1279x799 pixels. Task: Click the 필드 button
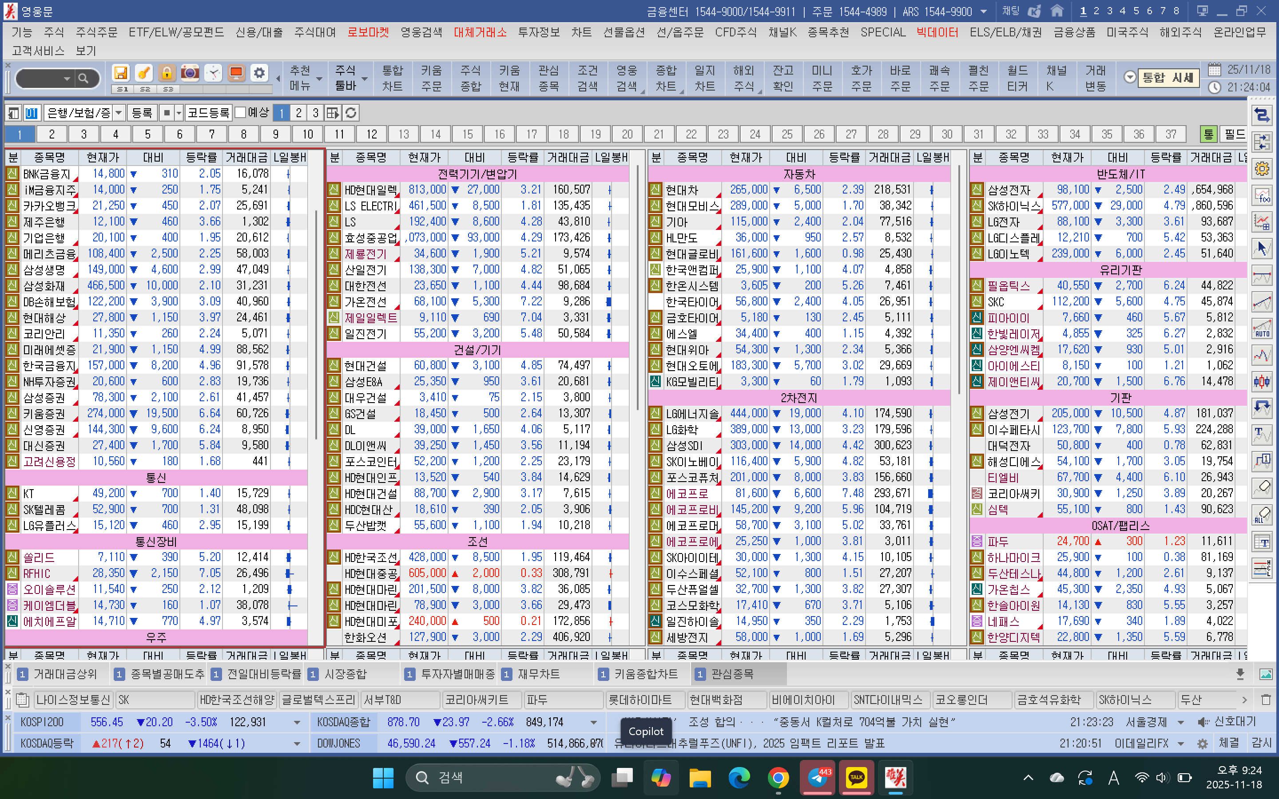click(1235, 134)
